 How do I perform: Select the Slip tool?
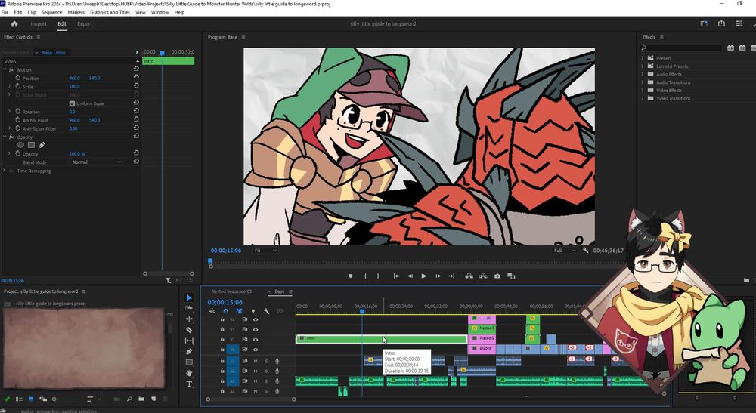click(189, 341)
